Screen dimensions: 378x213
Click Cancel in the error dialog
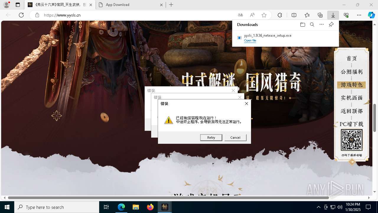(x=235, y=138)
